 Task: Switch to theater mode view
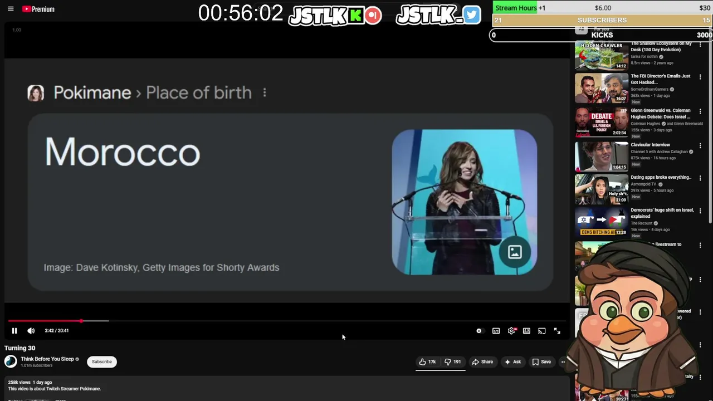coord(526,331)
